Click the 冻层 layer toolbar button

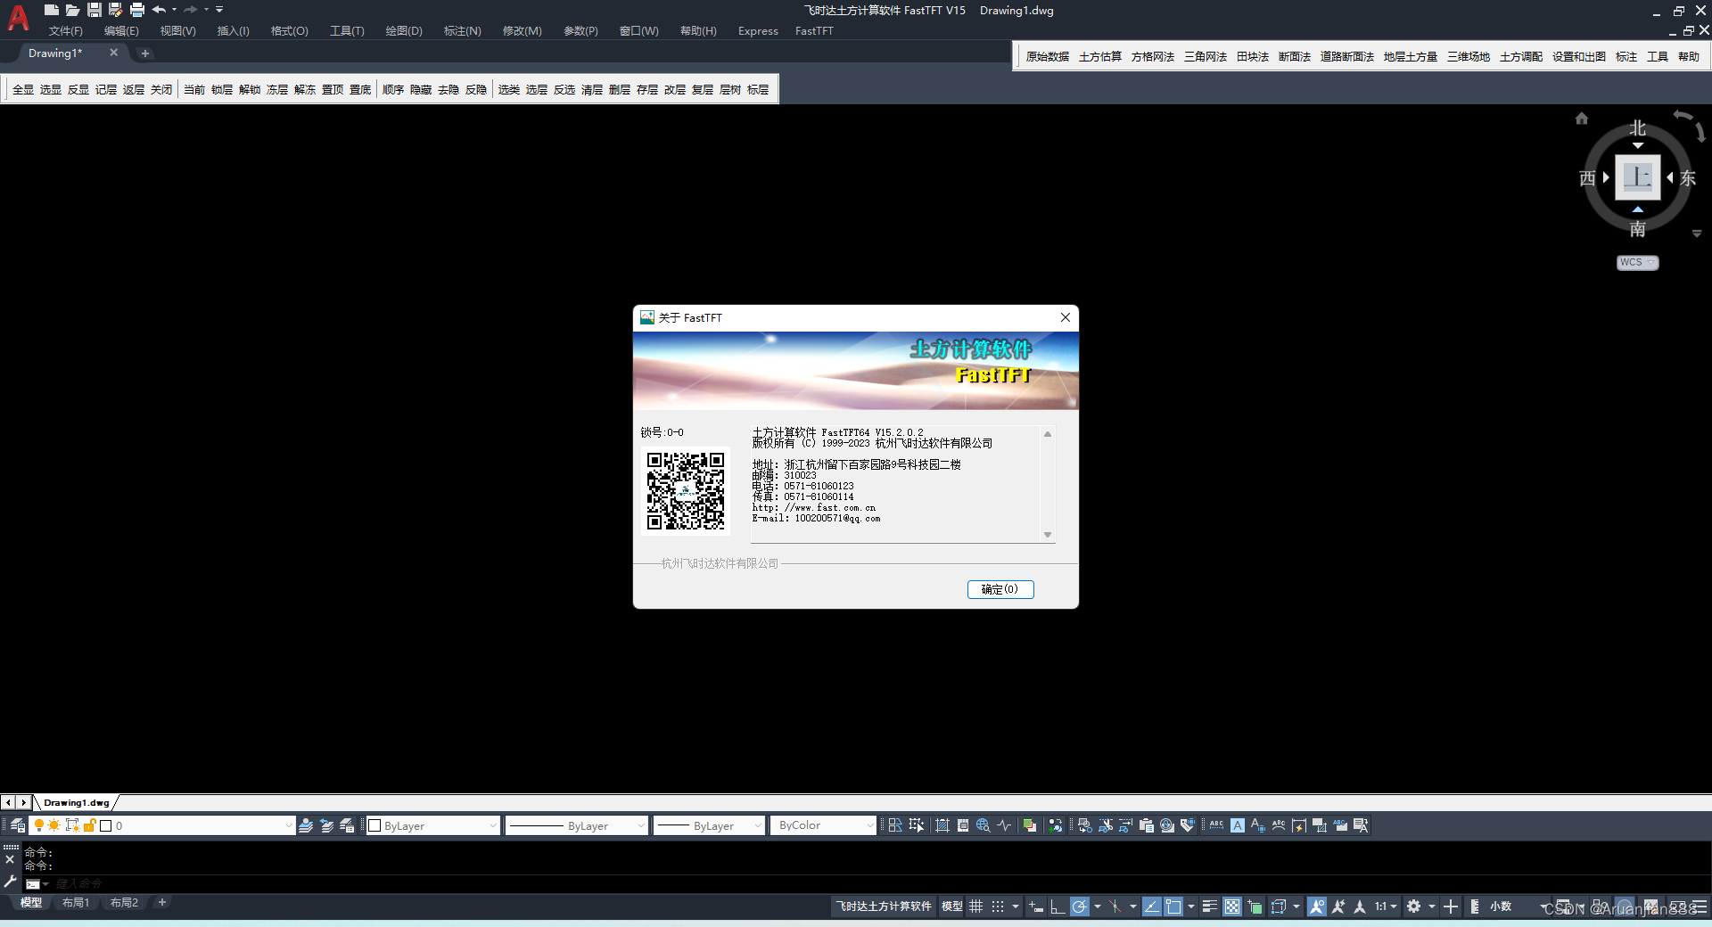coord(277,90)
